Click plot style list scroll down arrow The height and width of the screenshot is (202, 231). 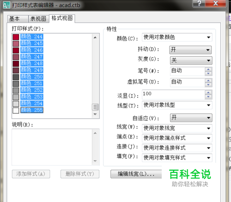point(95,114)
